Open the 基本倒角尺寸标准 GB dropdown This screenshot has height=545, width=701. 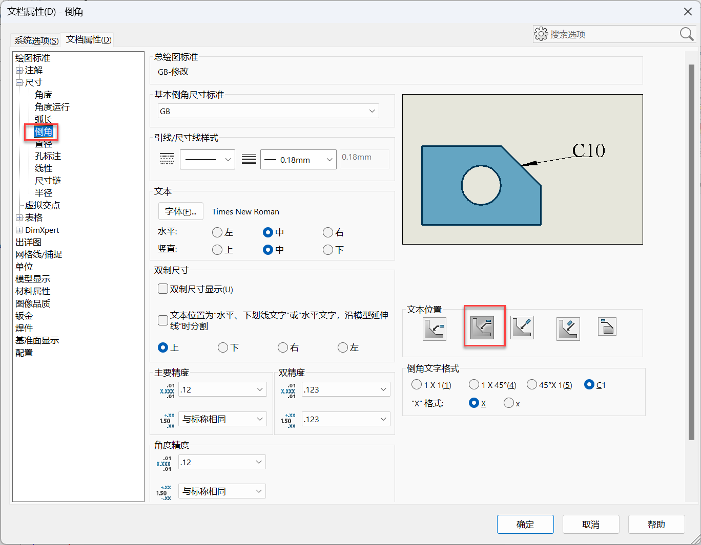tap(269, 111)
